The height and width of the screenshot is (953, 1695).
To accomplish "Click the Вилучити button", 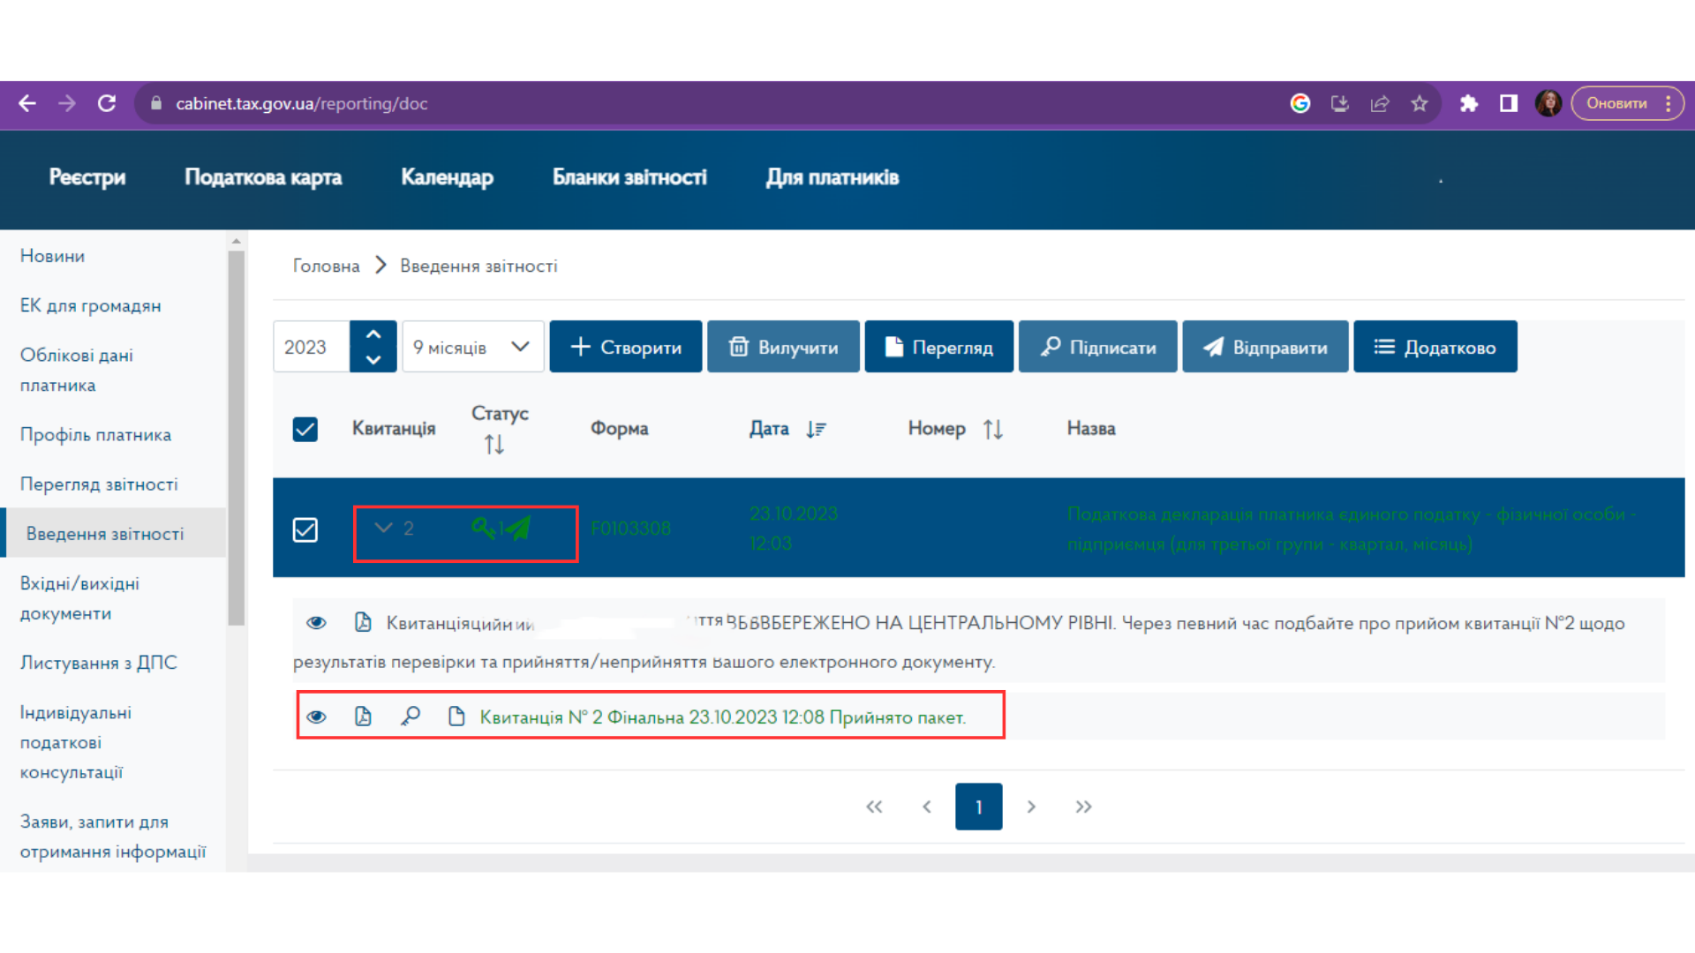I will click(x=783, y=347).
